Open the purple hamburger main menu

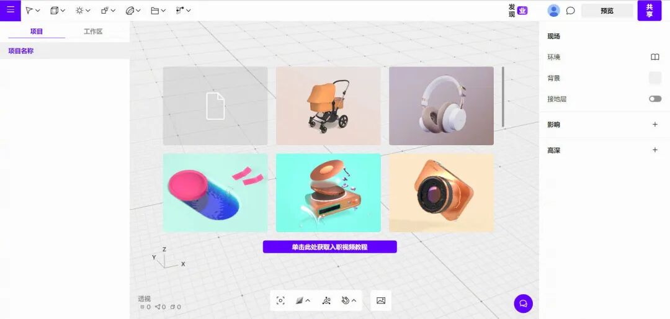11,11
